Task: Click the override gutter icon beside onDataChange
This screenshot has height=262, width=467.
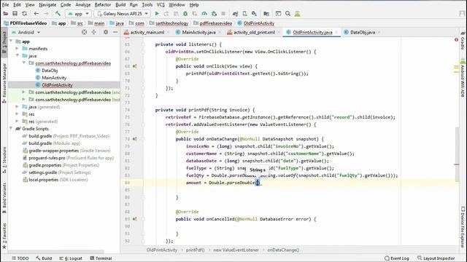Action: (x=134, y=139)
